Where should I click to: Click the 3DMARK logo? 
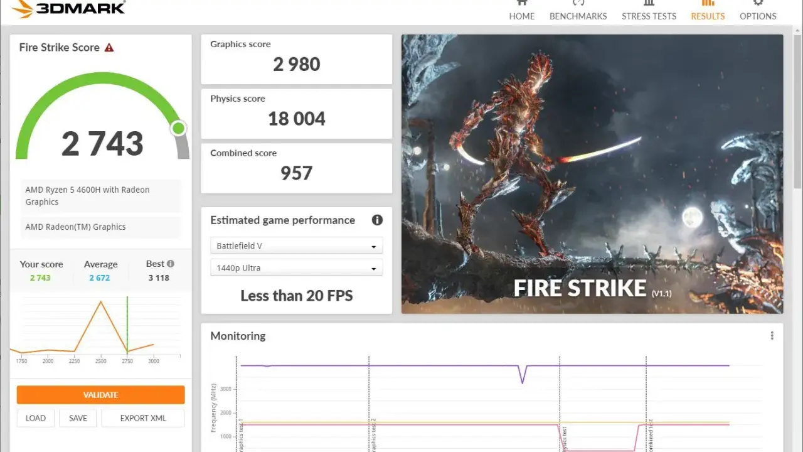click(68, 8)
